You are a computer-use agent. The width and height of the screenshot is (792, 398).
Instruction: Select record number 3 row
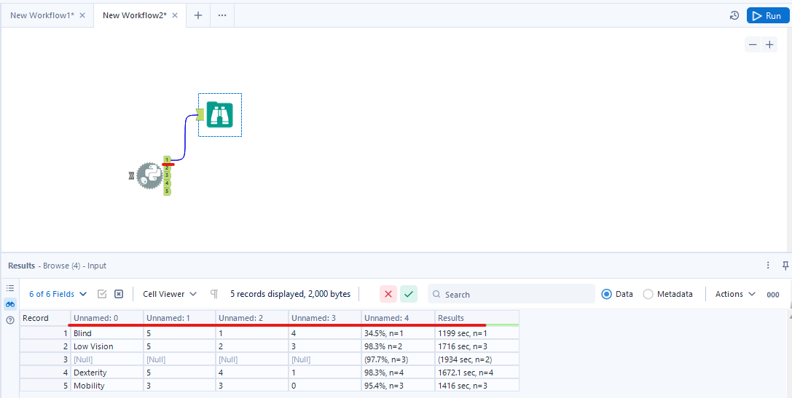(x=45, y=359)
